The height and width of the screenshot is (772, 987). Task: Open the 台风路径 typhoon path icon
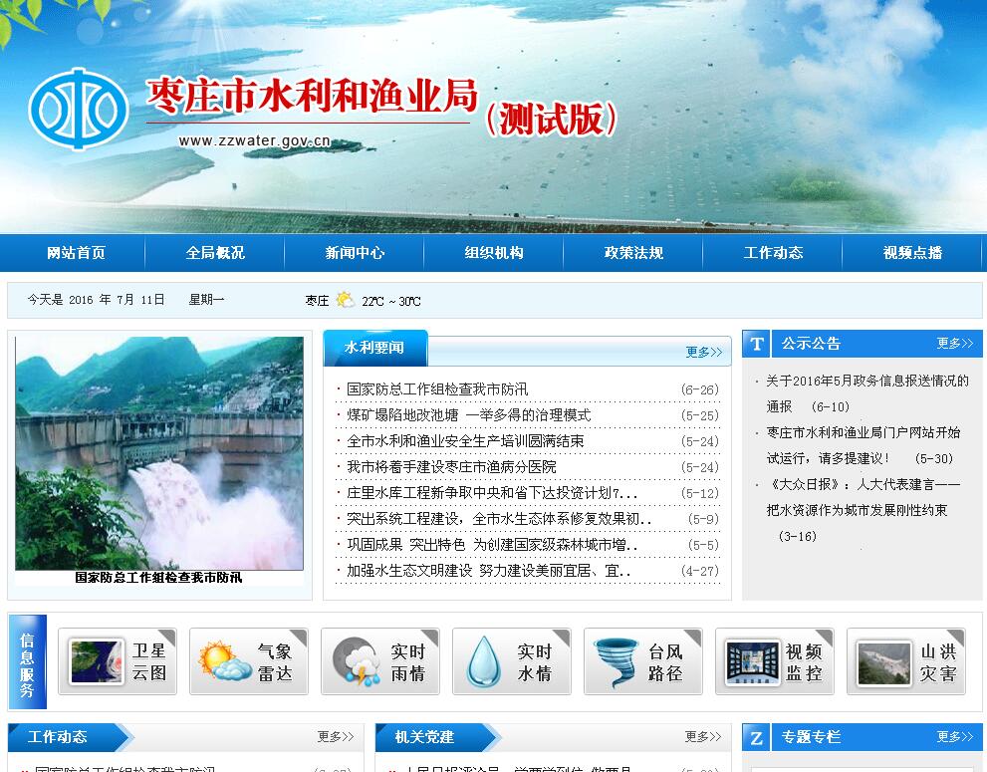pyautogui.click(x=617, y=662)
